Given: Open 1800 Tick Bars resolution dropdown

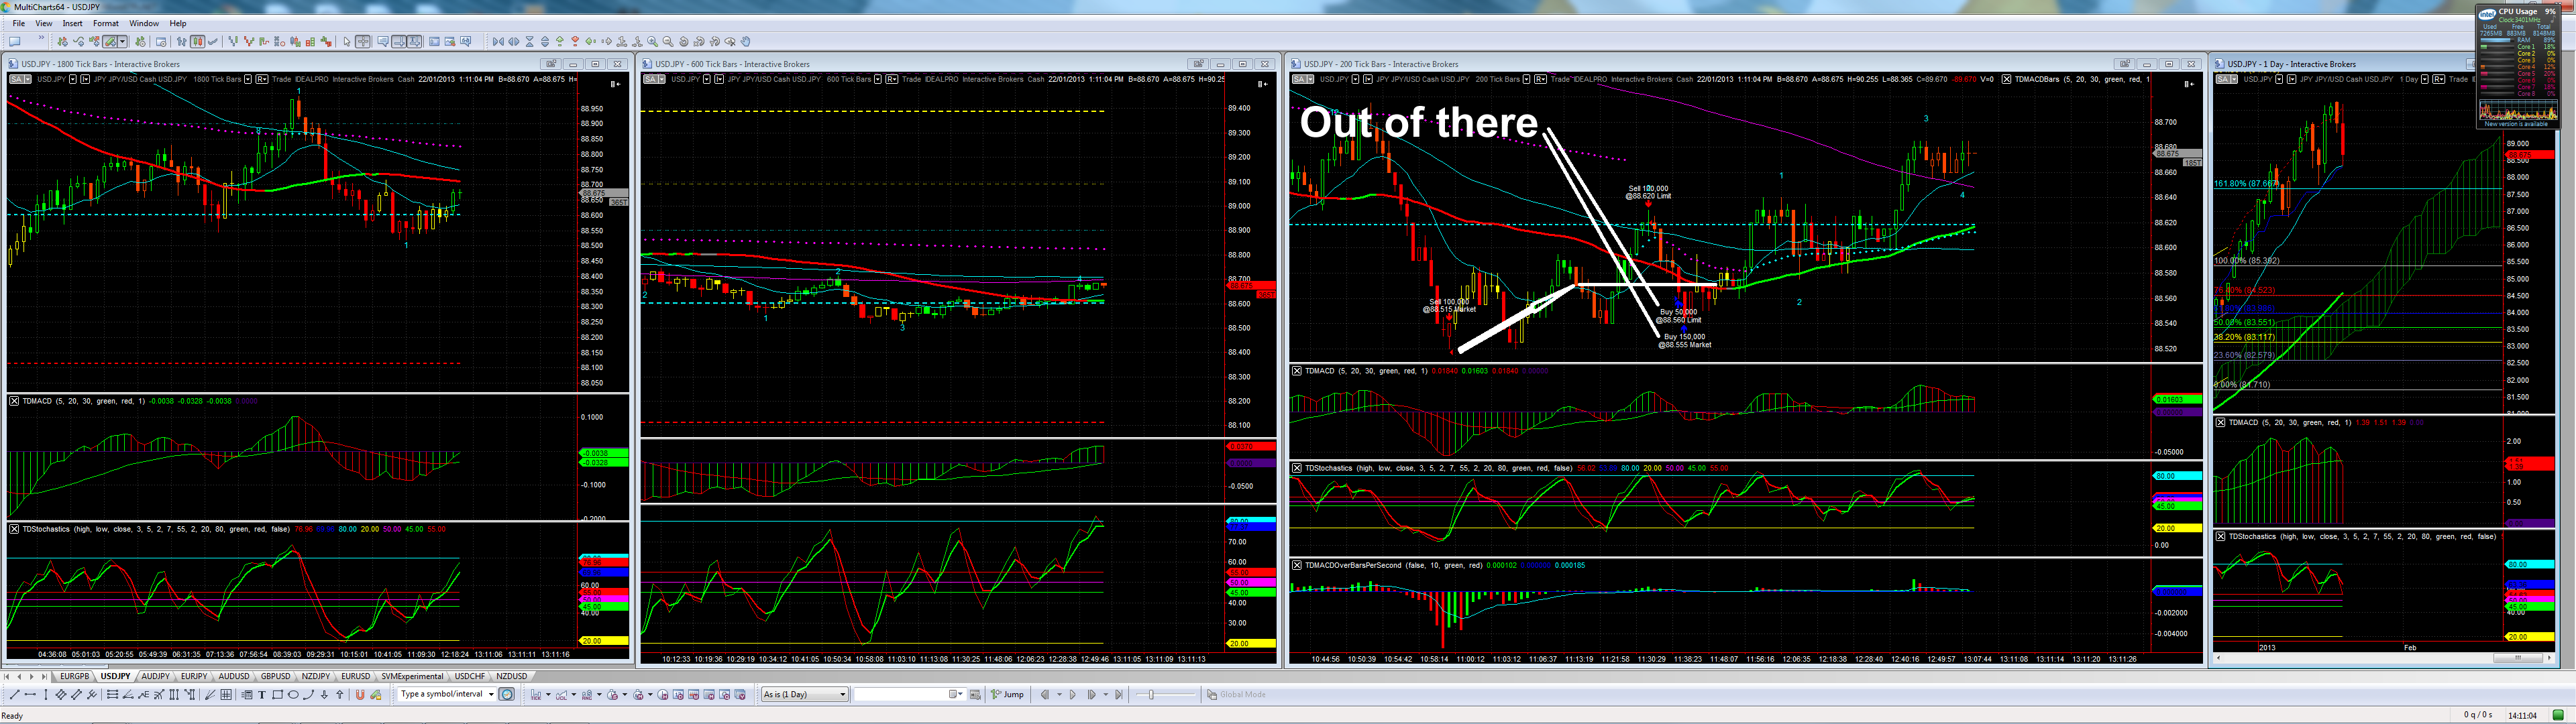Looking at the screenshot, I should 247,79.
